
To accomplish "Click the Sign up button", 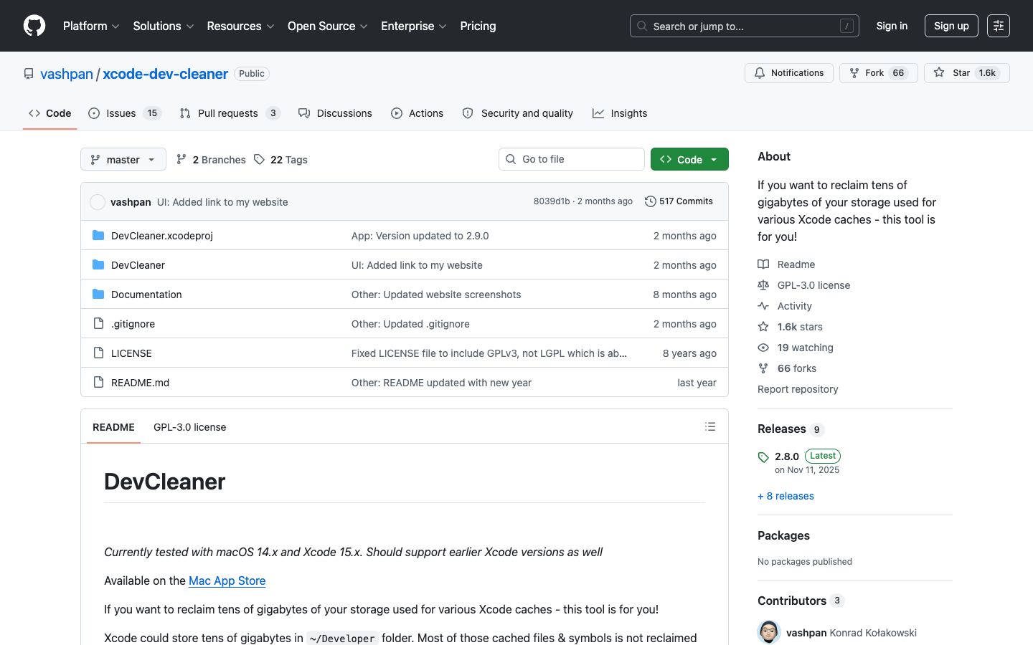I will (951, 26).
